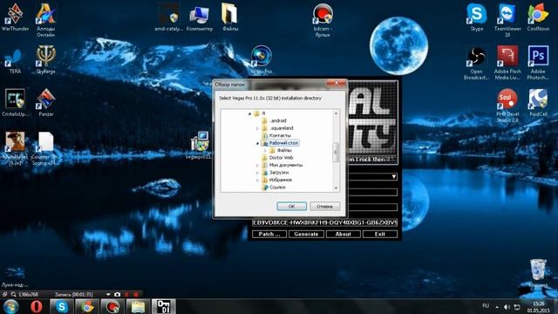Close the Обзор папок dialog

point(337,83)
